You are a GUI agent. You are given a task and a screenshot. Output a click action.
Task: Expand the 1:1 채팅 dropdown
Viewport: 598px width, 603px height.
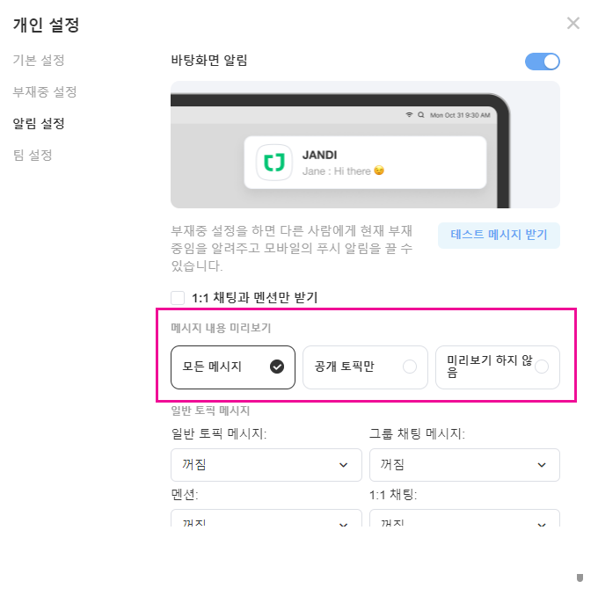coord(464,518)
